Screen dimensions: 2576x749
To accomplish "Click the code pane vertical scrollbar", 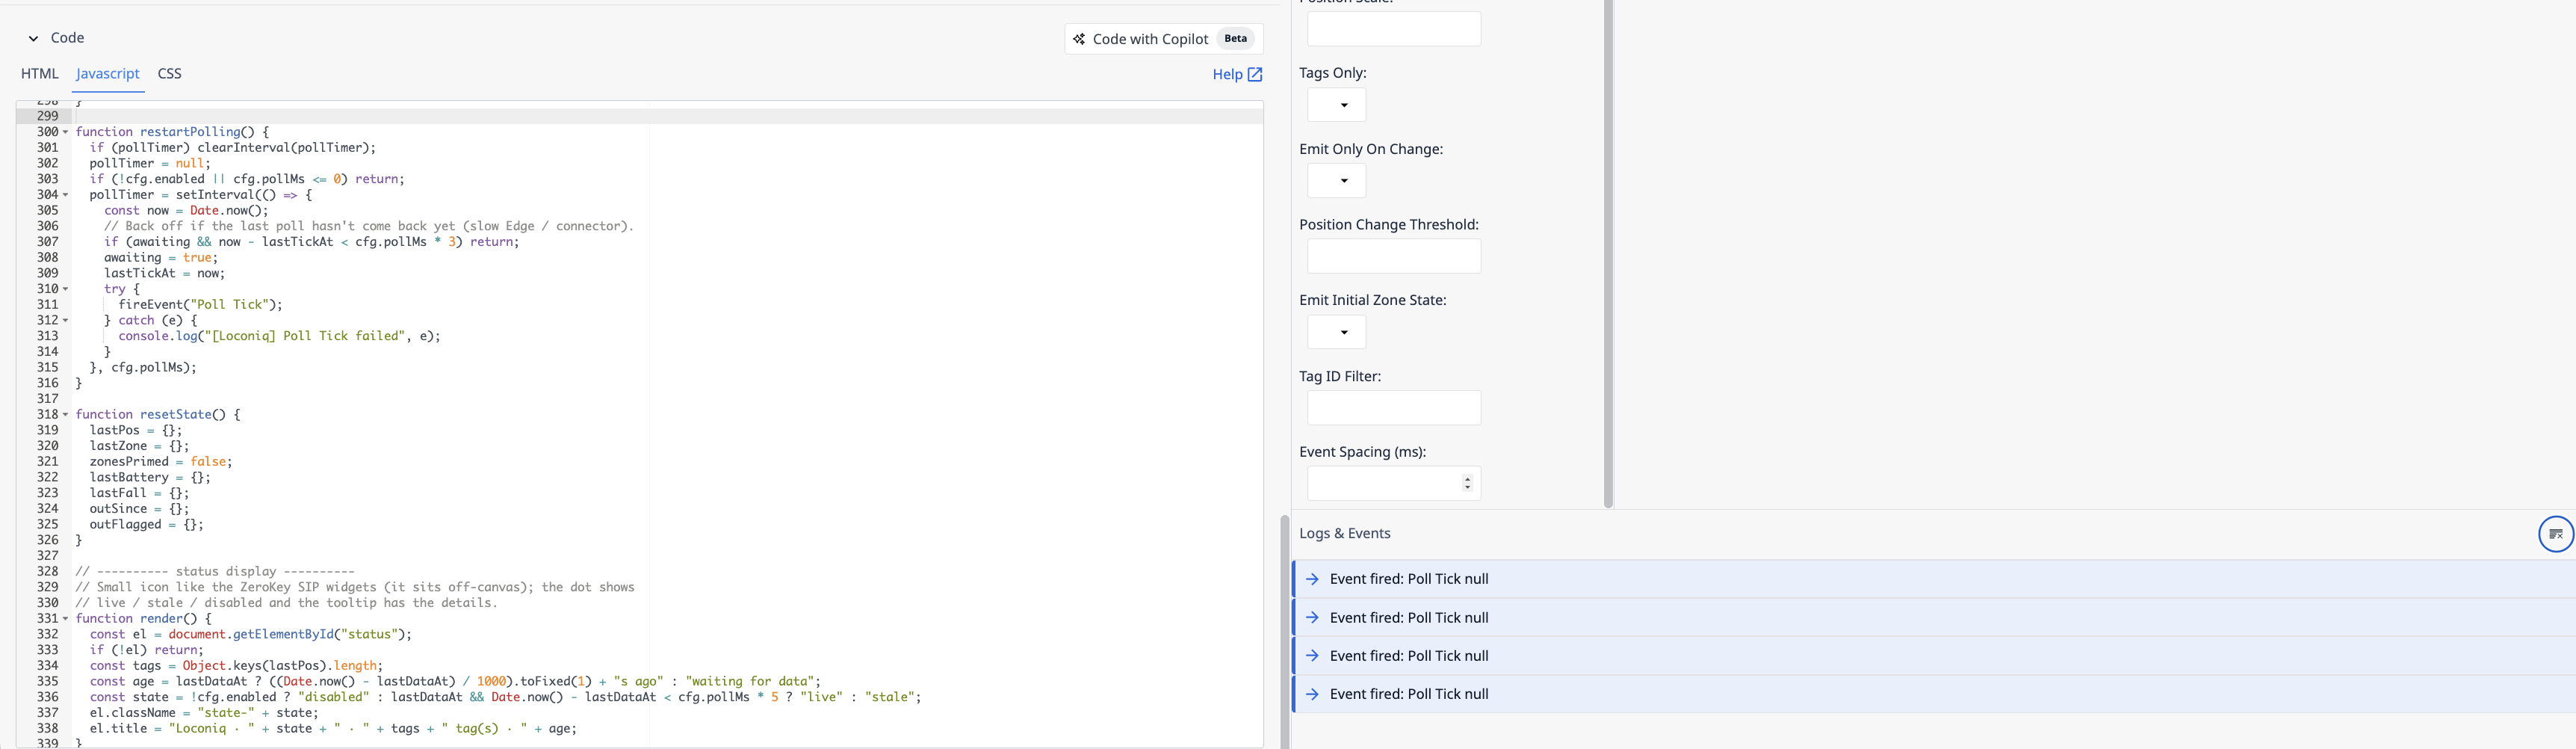I will (1284, 630).
